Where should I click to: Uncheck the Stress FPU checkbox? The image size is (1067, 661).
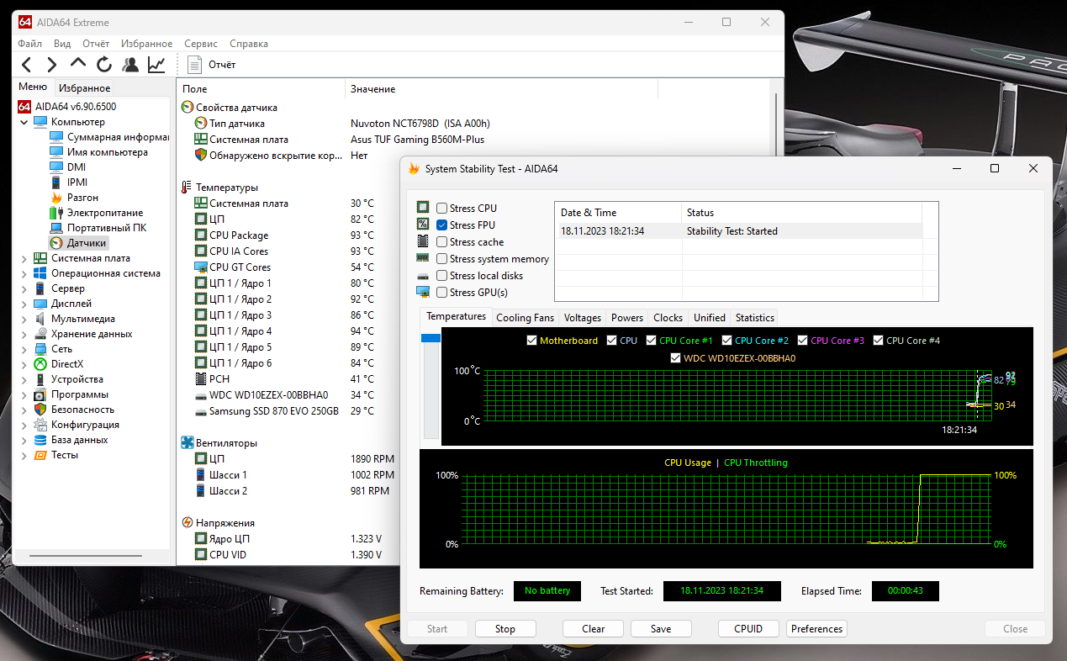coord(441,225)
